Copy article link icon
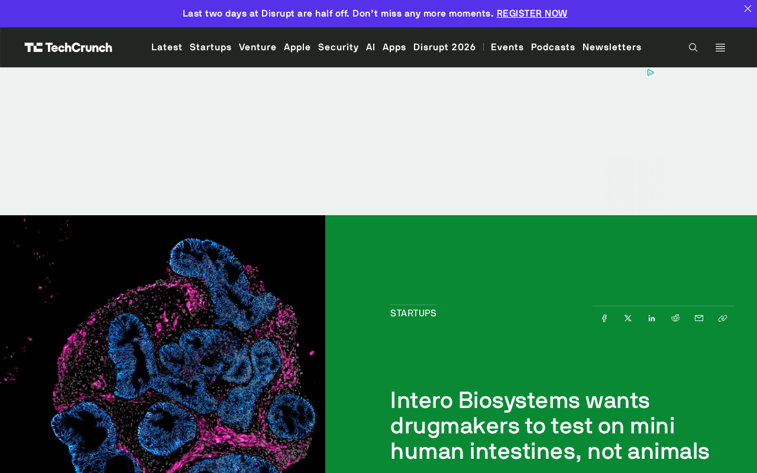This screenshot has width=757, height=473. 723,318
